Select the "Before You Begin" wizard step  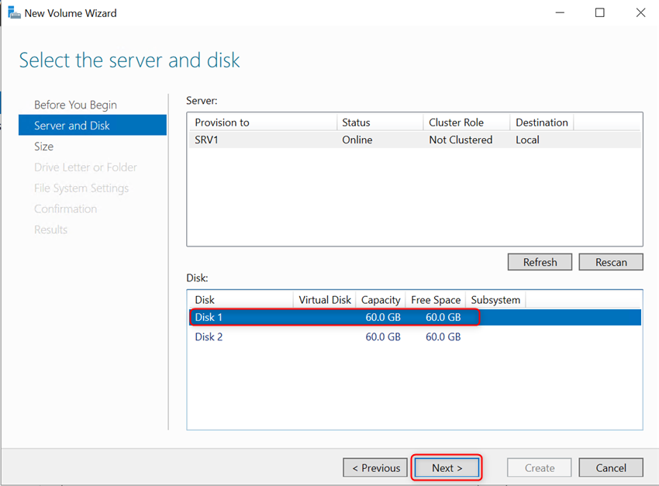tap(75, 105)
